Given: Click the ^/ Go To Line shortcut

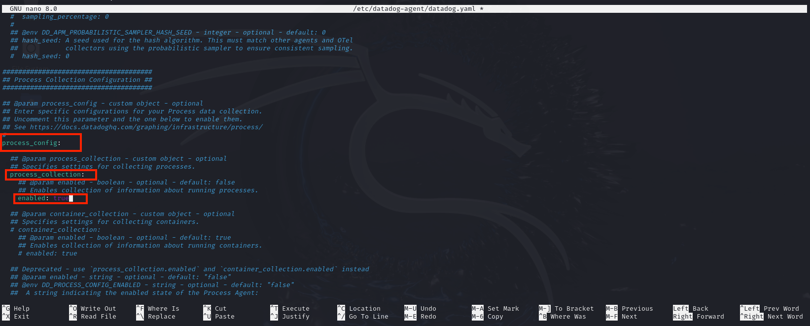Looking at the screenshot, I should [363, 317].
